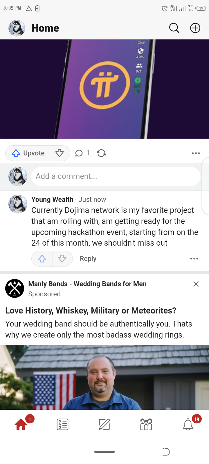
Task: Reply to Young Wealth's comment
Action: click(x=88, y=259)
